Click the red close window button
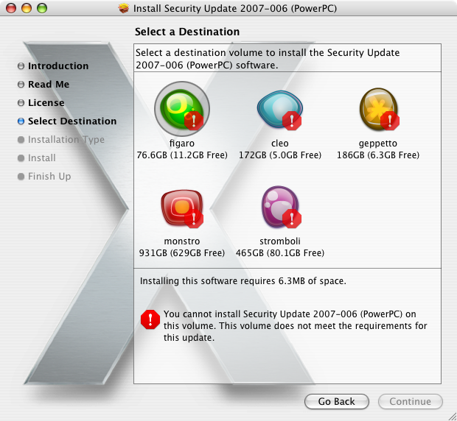Screen dimensions: 457x421 [11, 8]
